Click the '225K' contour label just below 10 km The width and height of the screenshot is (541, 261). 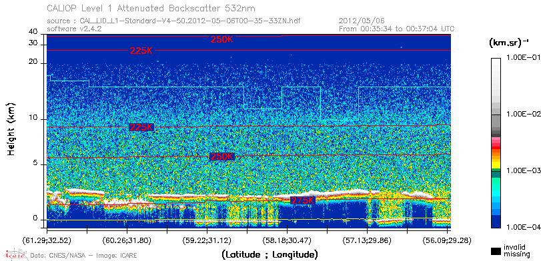141,127
